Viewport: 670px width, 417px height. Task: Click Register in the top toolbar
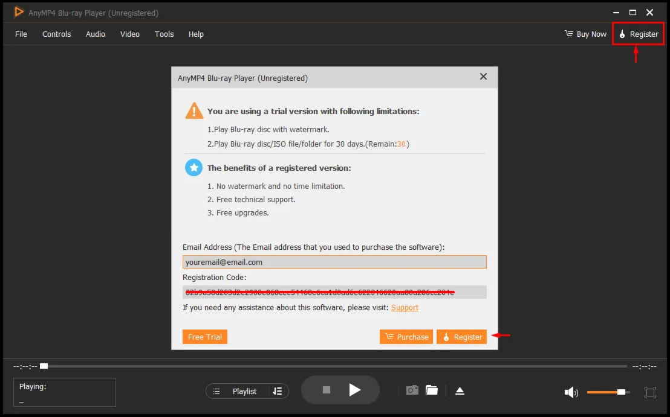639,34
